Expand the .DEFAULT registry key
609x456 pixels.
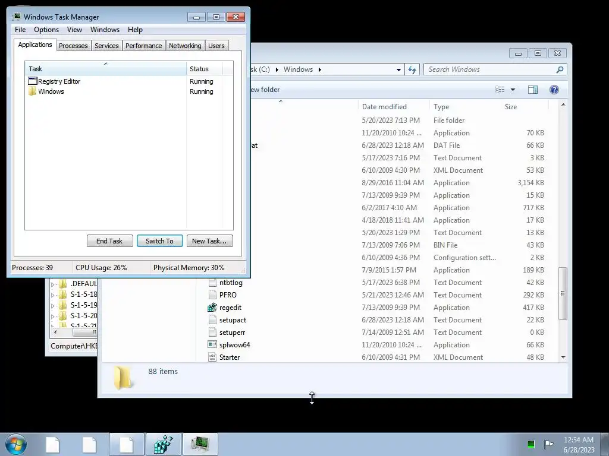[53, 284]
